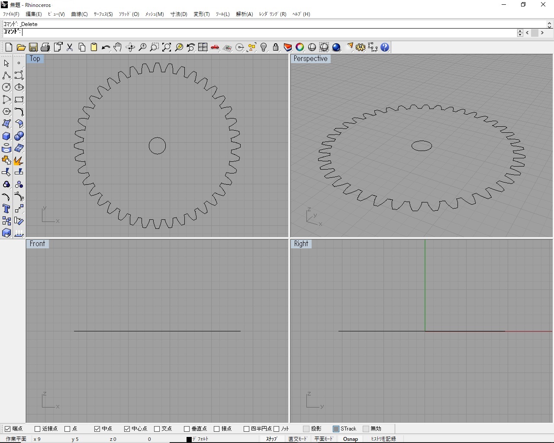Viewport: 554px width, 443px height.
Task: Enable the 四半円点 osnap checkbox
Action: (246, 429)
